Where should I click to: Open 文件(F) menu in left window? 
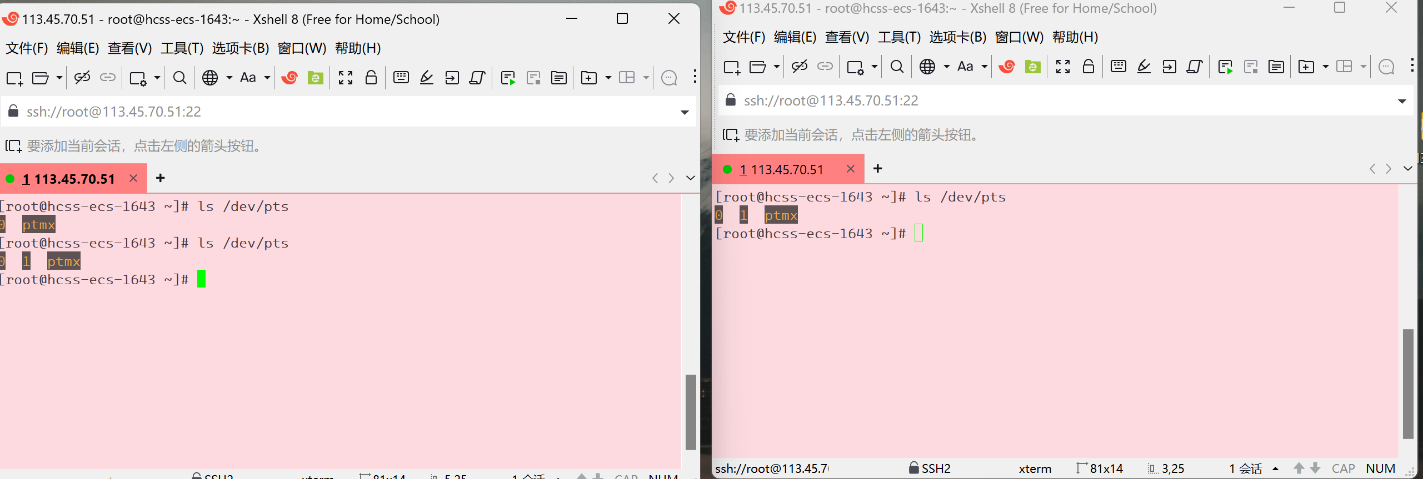click(x=27, y=48)
